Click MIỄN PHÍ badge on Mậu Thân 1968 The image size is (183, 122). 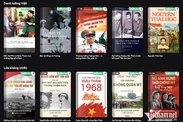point(100,73)
